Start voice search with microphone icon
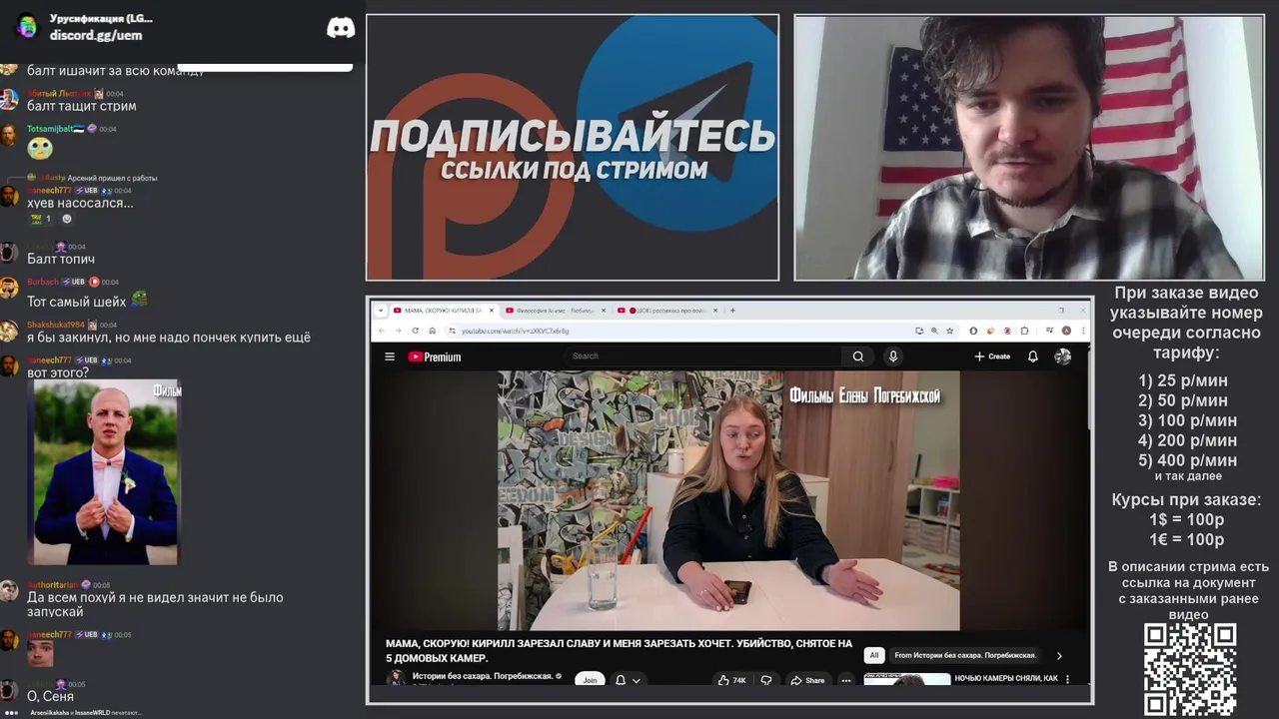1279x719 pixels. point(893,357)
